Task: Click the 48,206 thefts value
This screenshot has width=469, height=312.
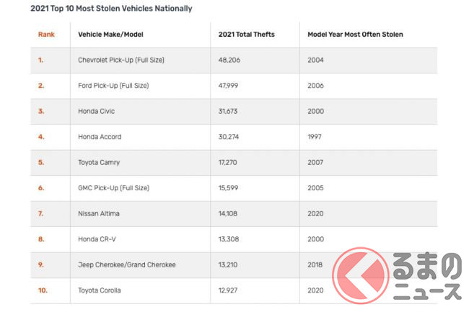Action: tap(231, 60)
